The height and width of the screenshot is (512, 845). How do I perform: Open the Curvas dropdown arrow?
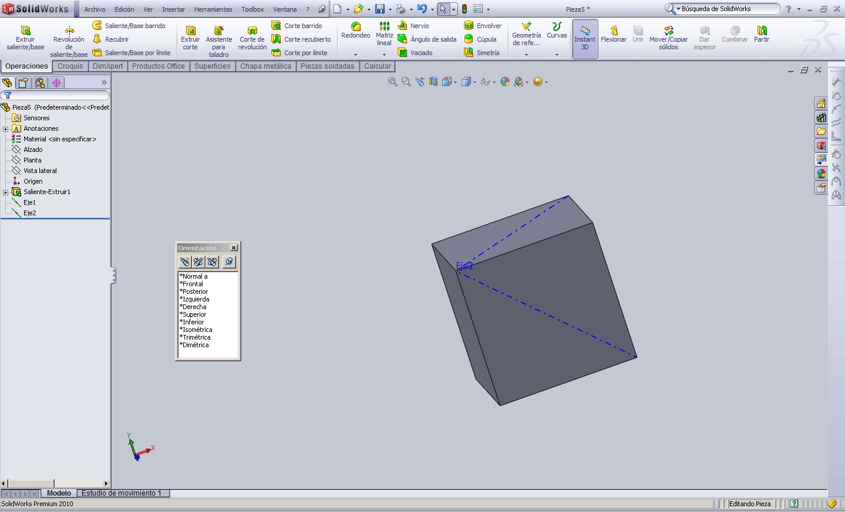pyautogui.click(x=557, y=55)
